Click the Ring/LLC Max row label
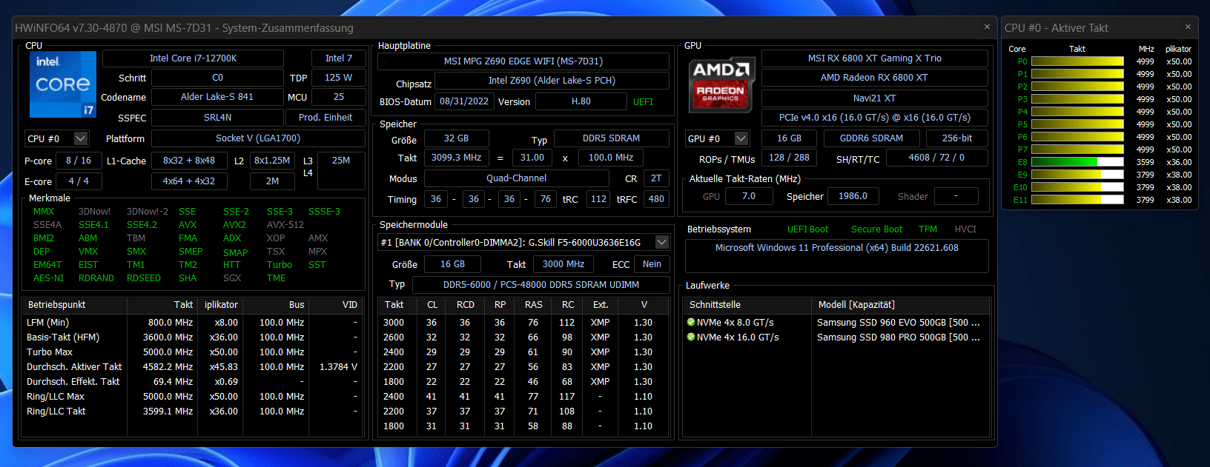Viewport: 1210px width, 467px height. [56, 397]
